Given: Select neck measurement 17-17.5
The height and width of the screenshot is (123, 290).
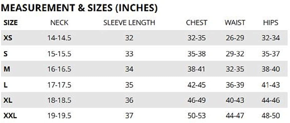Looking at the screenshot, I should 59,85.
